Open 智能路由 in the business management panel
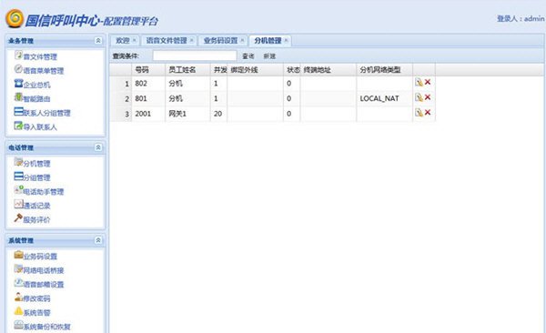546x333 pixels. click(33, 98)
